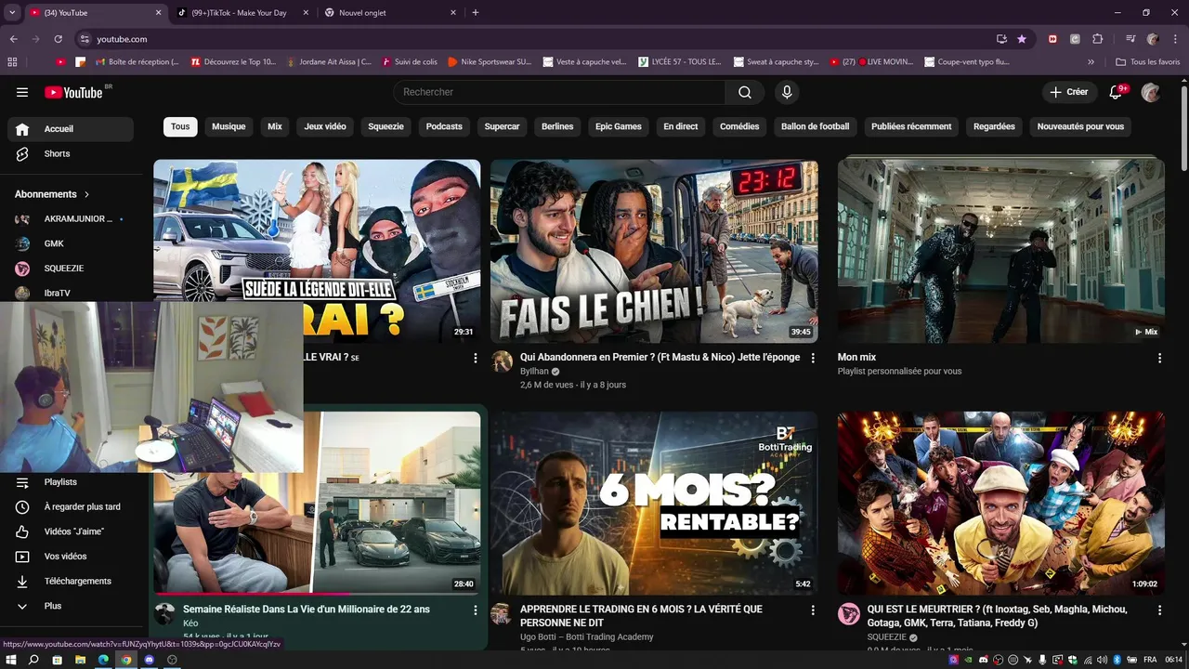Go back in the browser
The width and height of the screenshot is (1189, 669).
pyautogui.click(x=13, y=39)
